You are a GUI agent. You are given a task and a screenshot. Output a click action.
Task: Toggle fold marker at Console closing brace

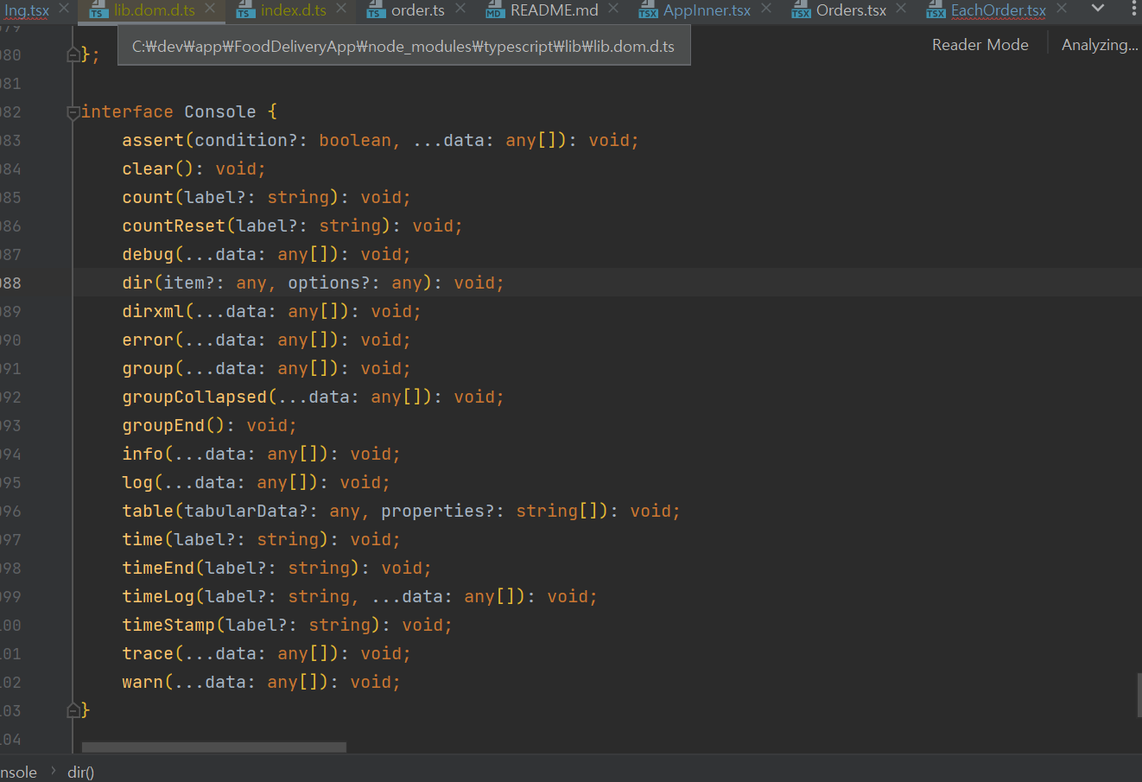(73, 710)
